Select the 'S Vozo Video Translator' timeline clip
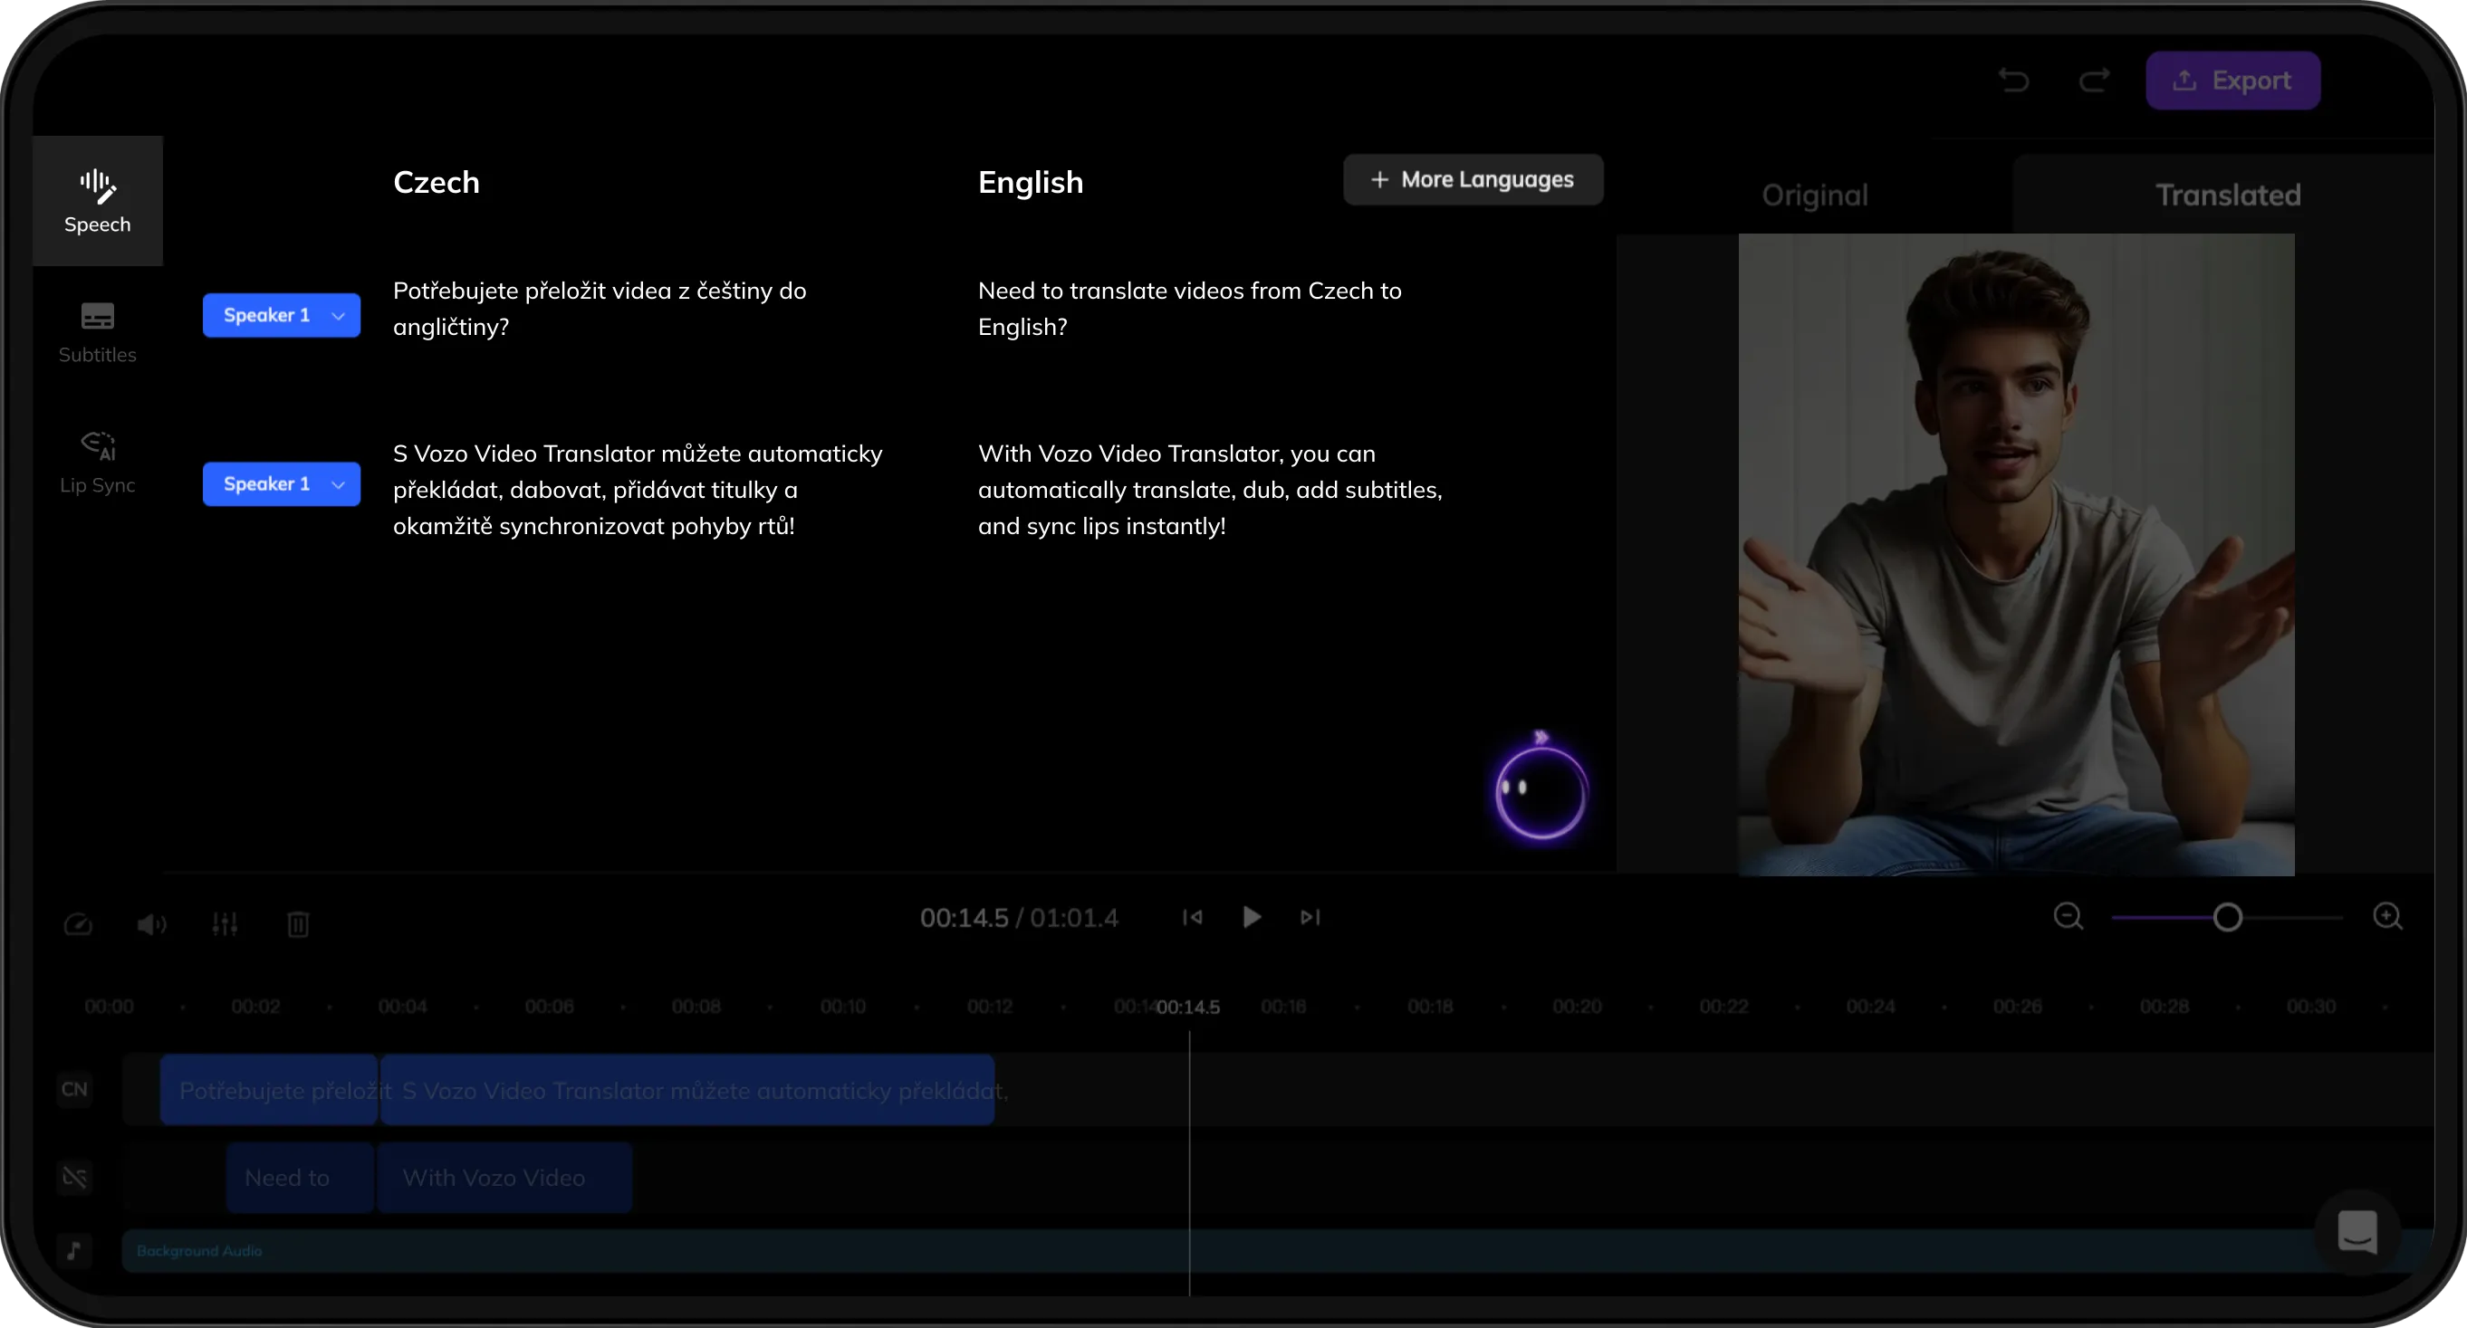Screen dimensions: 2467x1328 point(687,1091)
